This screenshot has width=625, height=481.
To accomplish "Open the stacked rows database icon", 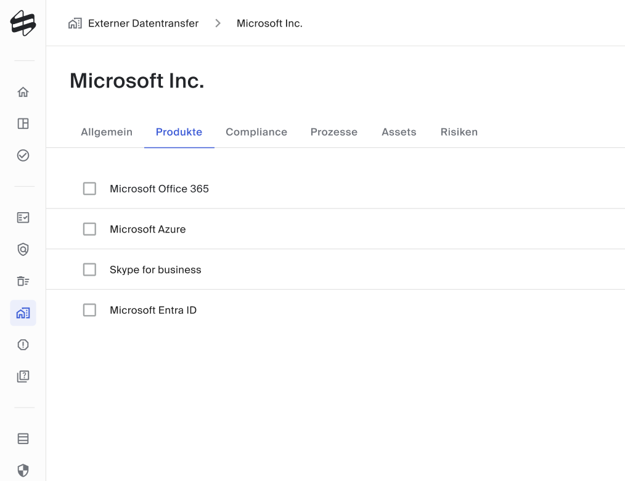I will tap(23, 438).
